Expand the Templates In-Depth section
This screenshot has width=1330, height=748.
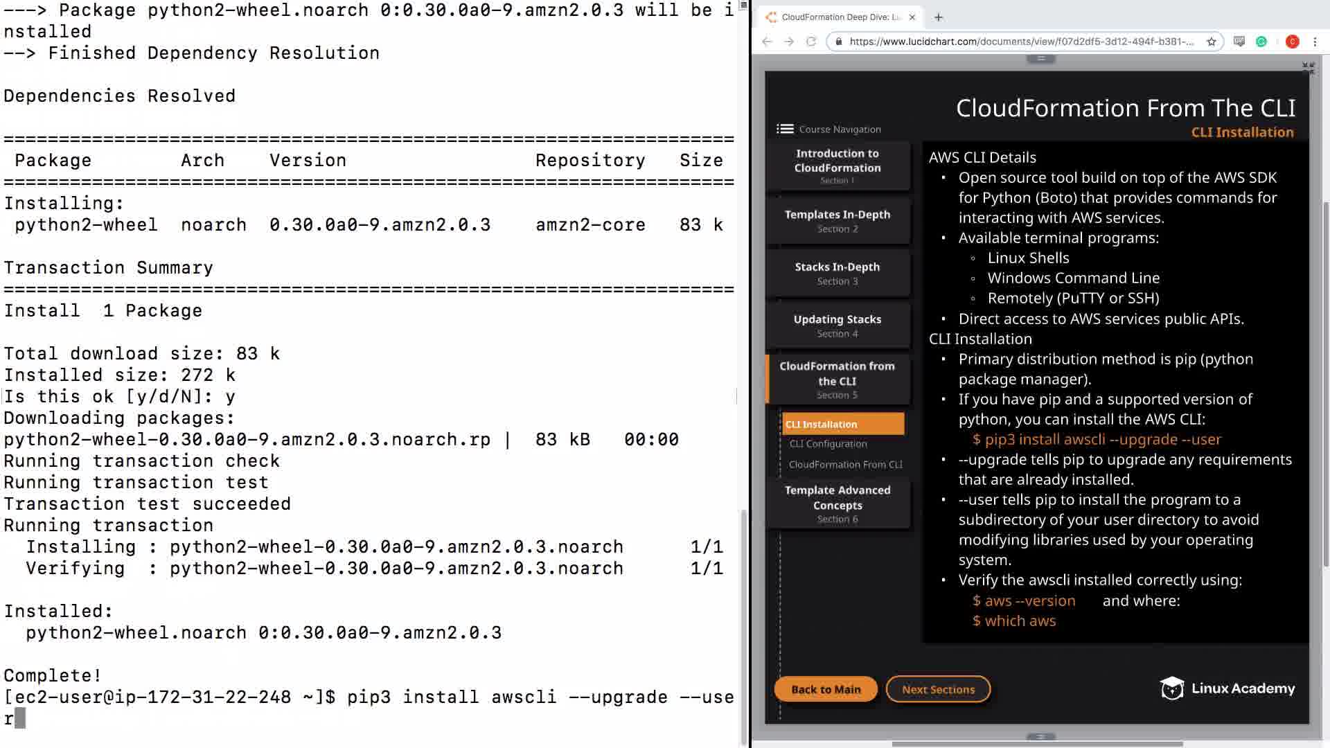point(837,221)
